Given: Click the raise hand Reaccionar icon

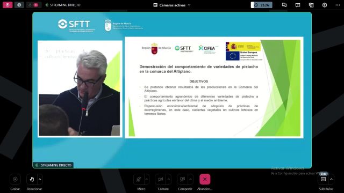Looking at the screenshot, I should pyautogui.click(x=32, y=180).
